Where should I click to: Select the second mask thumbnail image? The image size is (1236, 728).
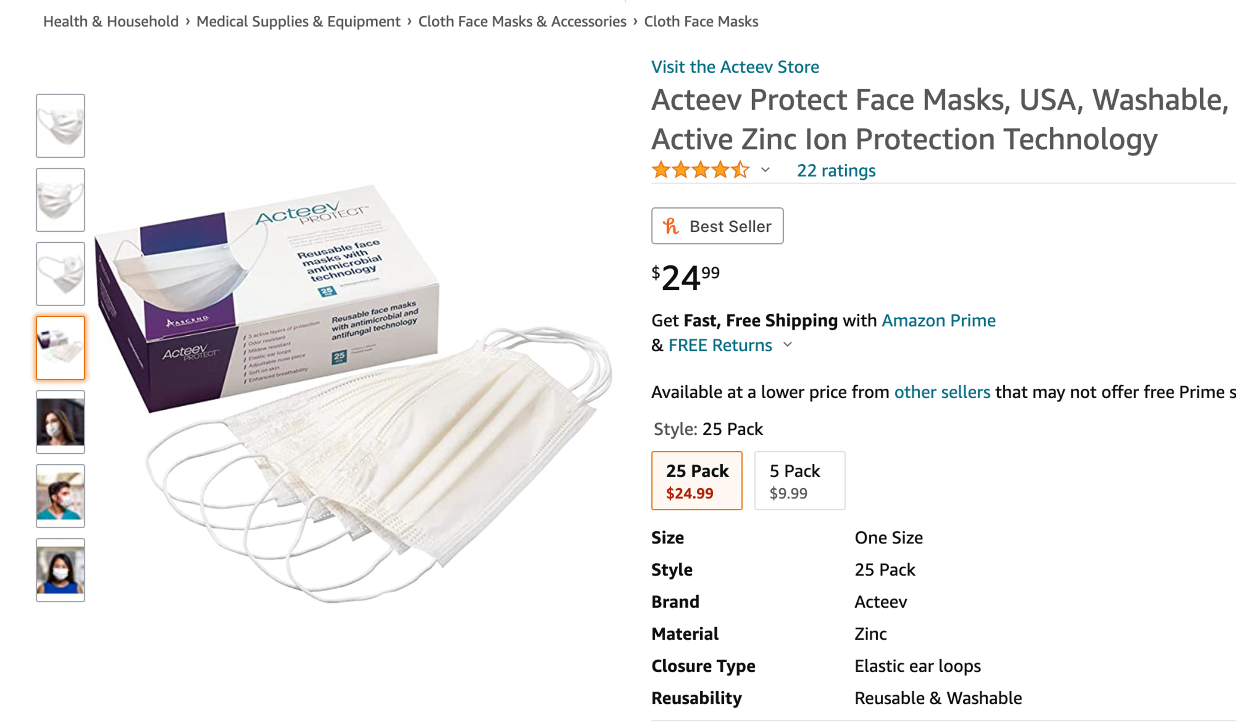pyautogui.click(x=60, y=200)
